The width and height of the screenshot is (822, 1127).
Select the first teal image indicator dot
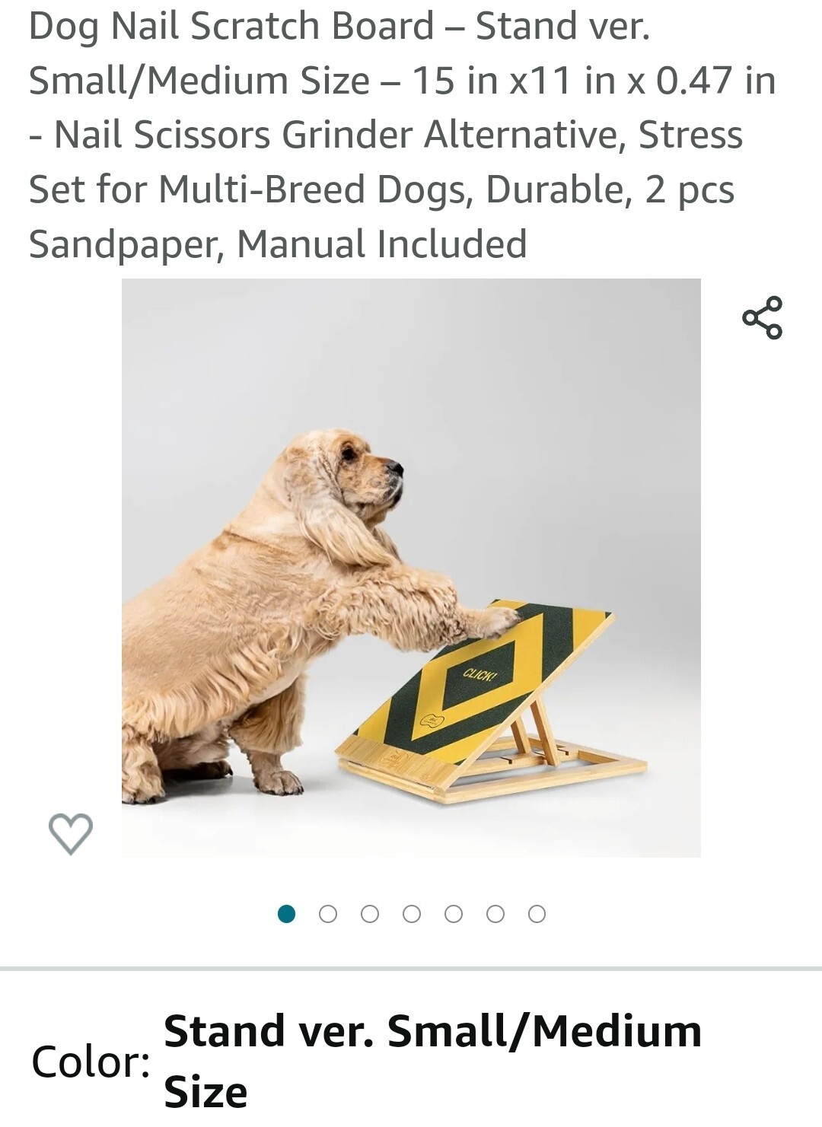[286, 914]
